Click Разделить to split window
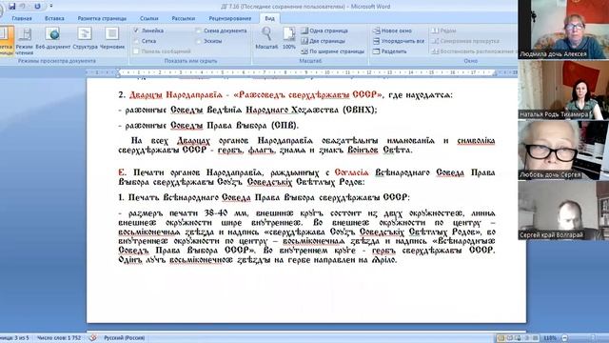Image resolution: width=609 pixels, height=343 pixels. click(x=389, y=51)
